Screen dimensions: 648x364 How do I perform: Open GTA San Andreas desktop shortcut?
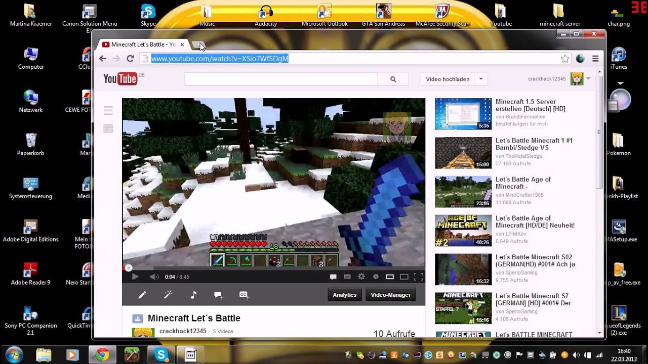[383, 15]
